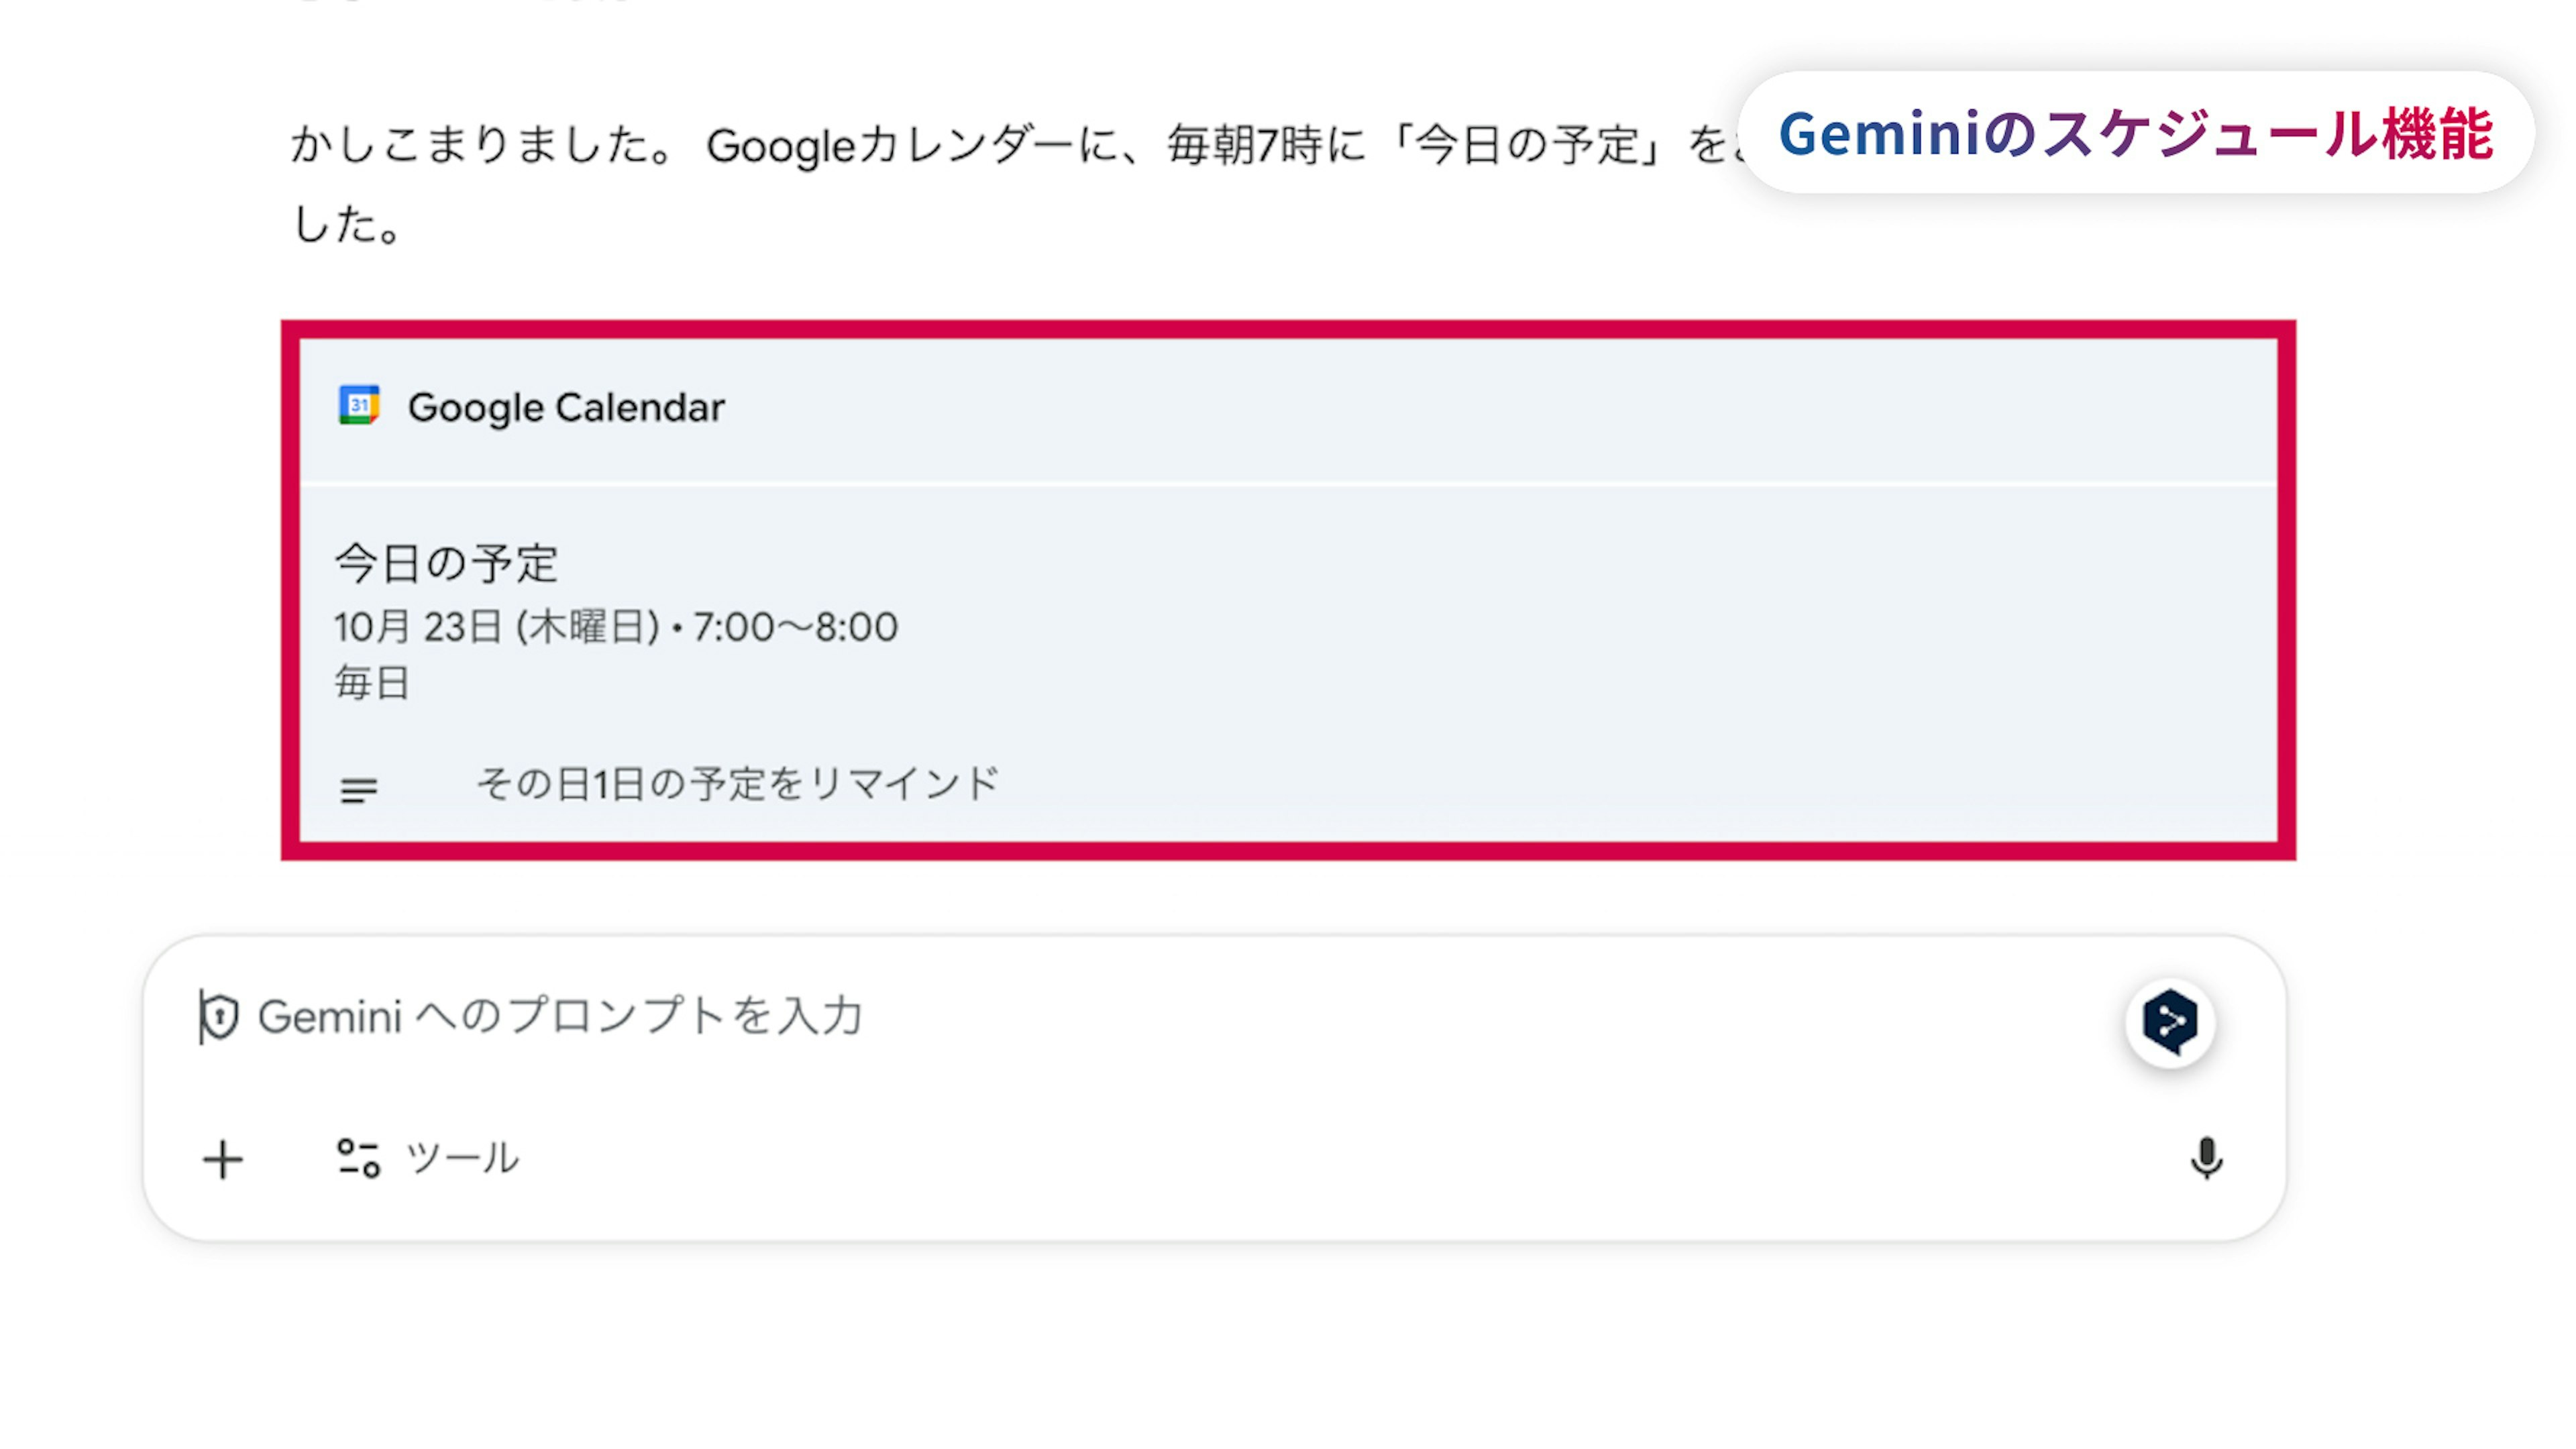
Task: Click the description lines icon in the event card
Action: tap(359, 790)
